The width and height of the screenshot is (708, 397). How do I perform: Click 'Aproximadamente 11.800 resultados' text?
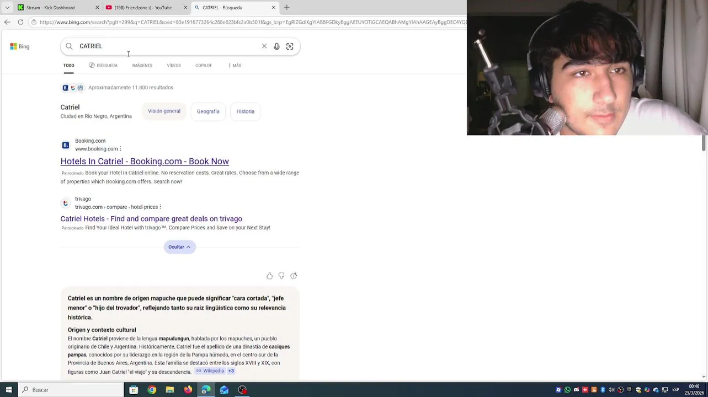point(131,88)
